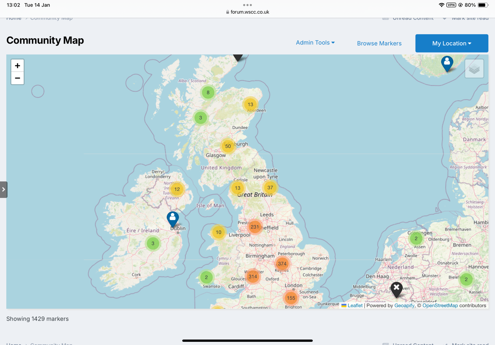The image size is (495, 345).
Task: Tap the forum.wscc.co.uk address bar
Action: [247, 12]
